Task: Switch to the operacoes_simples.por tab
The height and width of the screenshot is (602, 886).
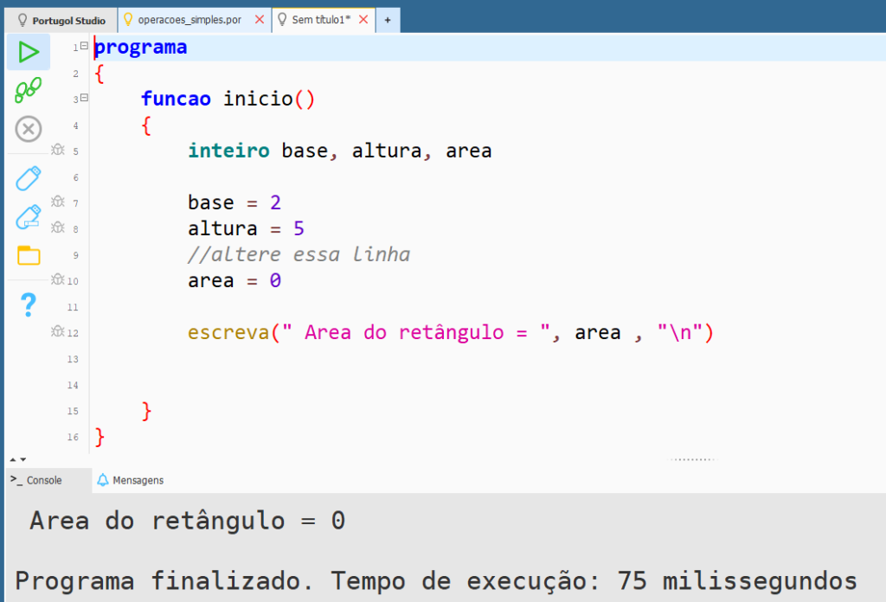Action: tap(189, 19)
